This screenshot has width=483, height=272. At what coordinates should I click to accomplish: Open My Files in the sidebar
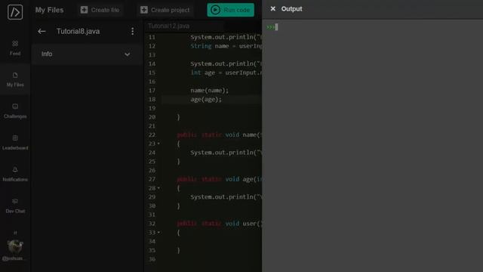15,79
